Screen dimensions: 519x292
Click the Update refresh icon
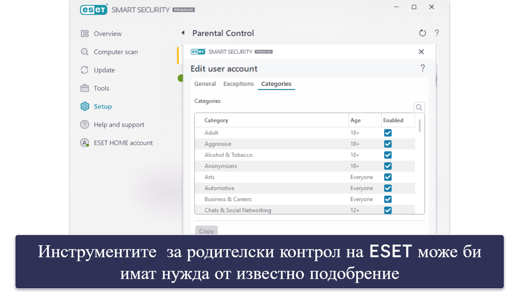click(85, 70)
